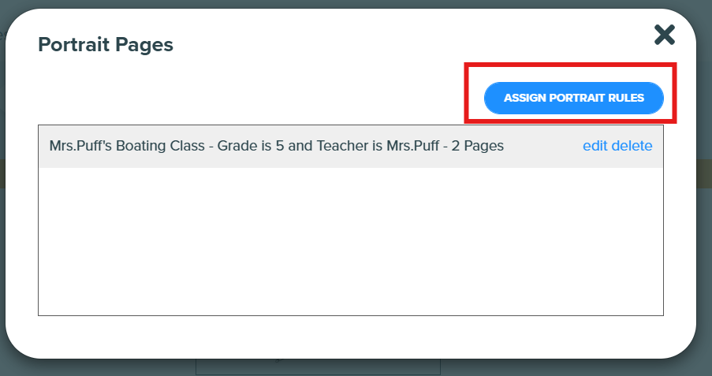Close the Portrait Pages dialog with the X icon
The image size is (712, 376).
(x=665, y=35)
